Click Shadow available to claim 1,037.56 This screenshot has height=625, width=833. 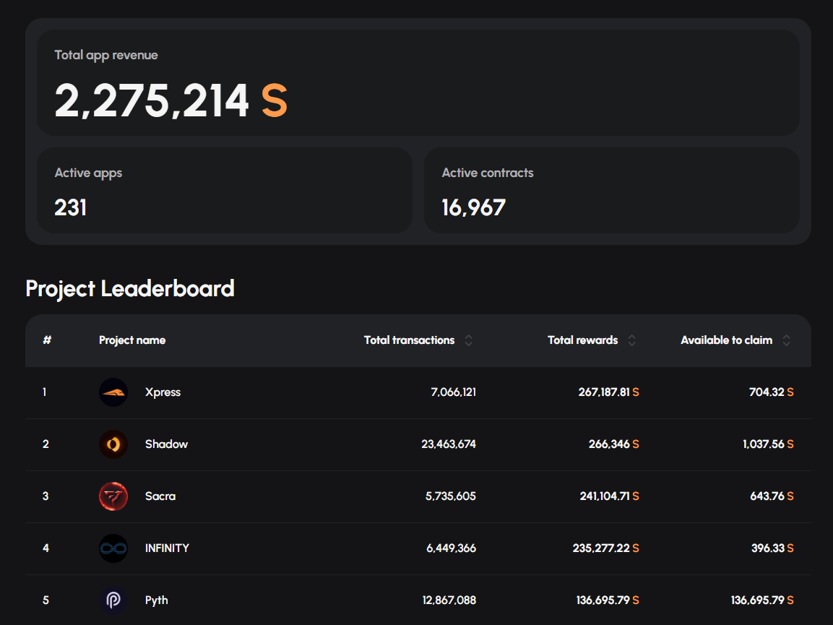pos(764,444)
